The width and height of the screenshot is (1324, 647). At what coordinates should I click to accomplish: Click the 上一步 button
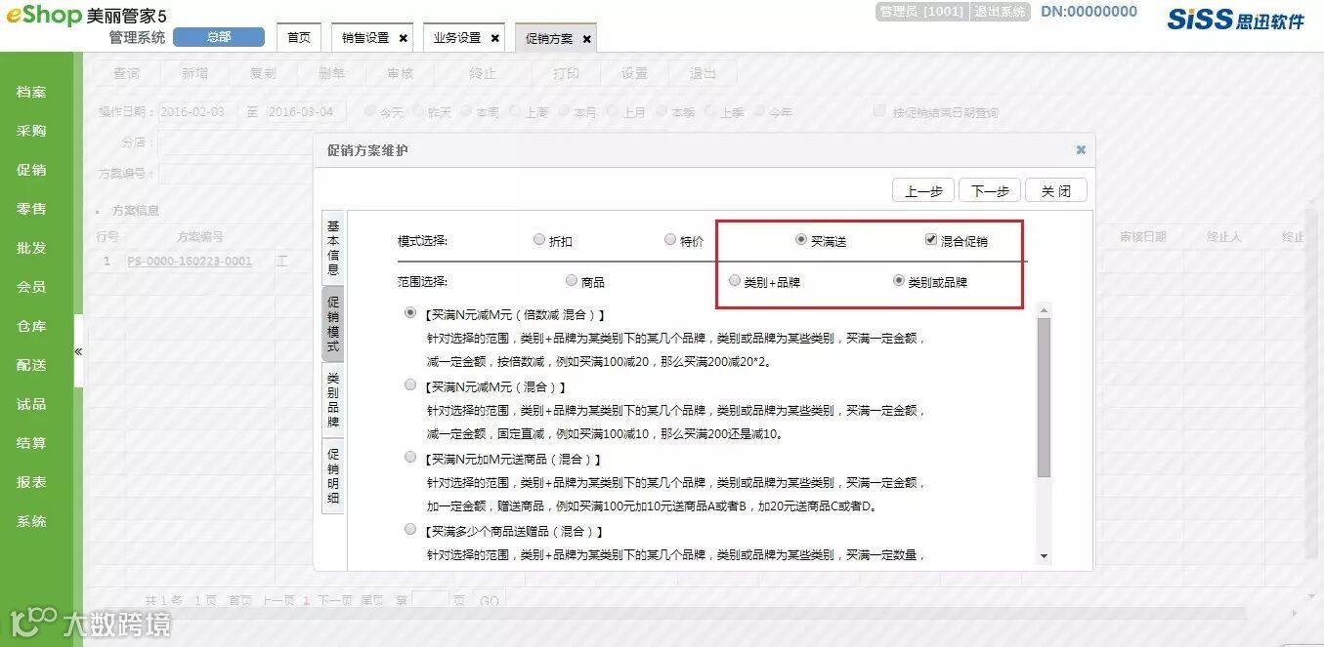point(923,191)
